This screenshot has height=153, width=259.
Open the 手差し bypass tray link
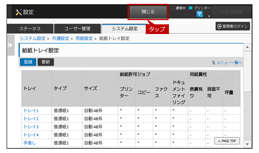coord(30,143)
